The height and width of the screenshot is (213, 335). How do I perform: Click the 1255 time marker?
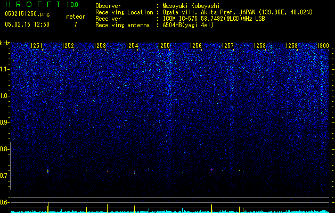[x=164, y=46]
